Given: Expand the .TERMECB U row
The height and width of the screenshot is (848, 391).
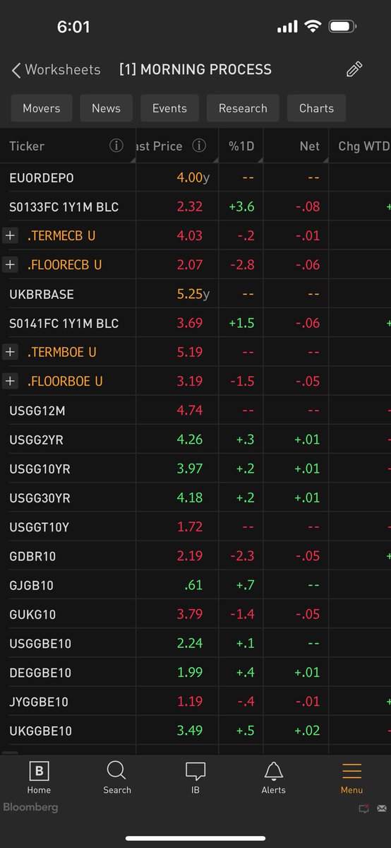Looking at the screenshot, I should (x=10, y=235).
